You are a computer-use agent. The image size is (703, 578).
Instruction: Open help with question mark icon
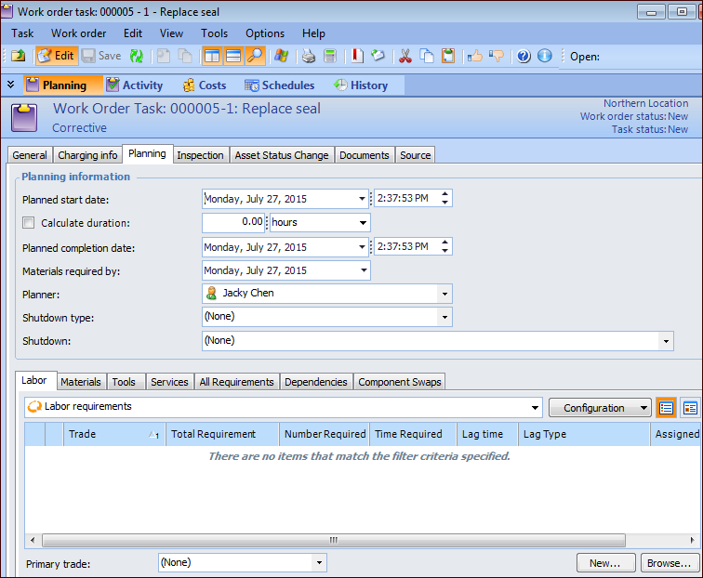[524, 56]
